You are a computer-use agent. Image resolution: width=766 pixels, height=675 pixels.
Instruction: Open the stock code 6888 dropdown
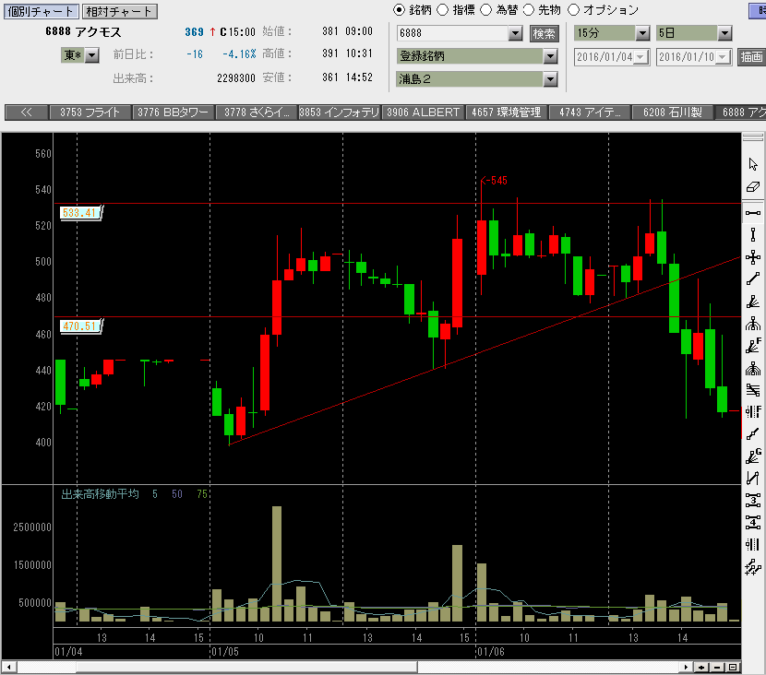pos(515,33)
